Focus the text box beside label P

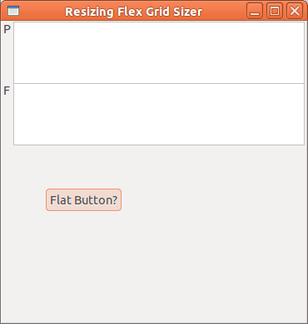[159, 52]
